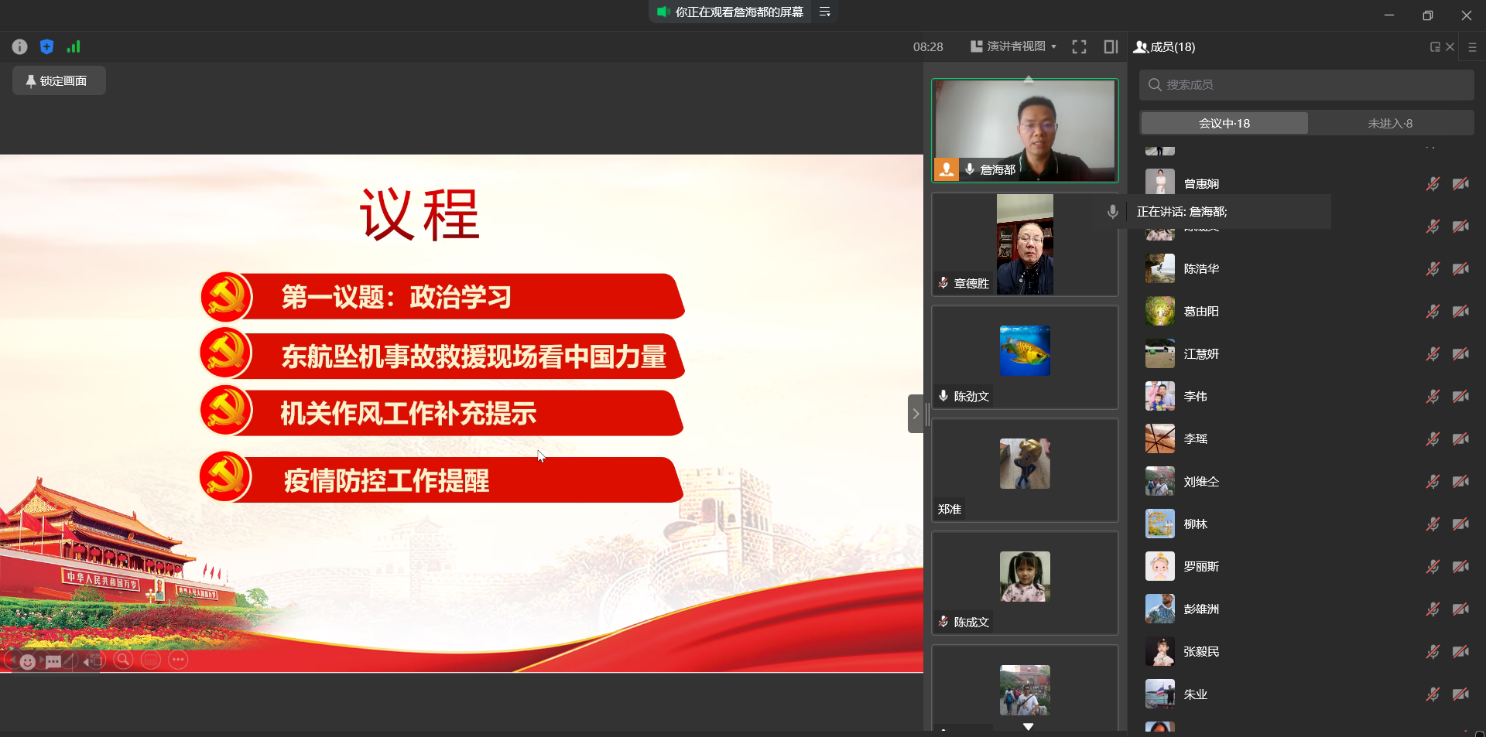Open the meeting info icon
This screenshot has width=1486, height=737.
[20, 47]
